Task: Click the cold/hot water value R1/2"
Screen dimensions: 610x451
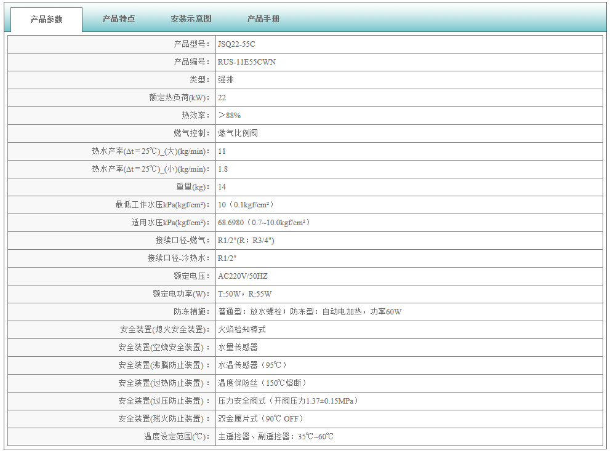Action: pos(227,258)
